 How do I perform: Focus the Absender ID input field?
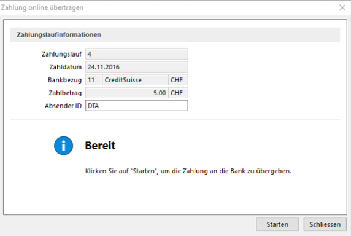tap(137, 106)
